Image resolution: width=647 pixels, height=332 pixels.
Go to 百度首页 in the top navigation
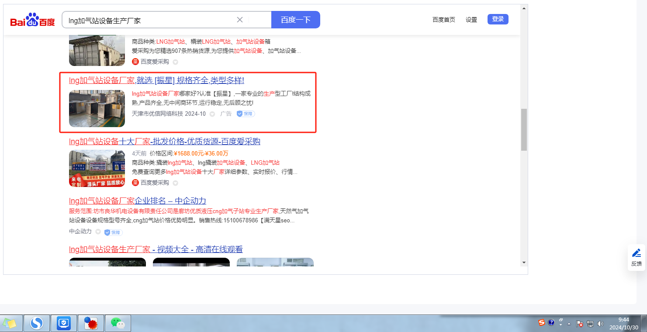pyautogui.click(x=443, y=20)
